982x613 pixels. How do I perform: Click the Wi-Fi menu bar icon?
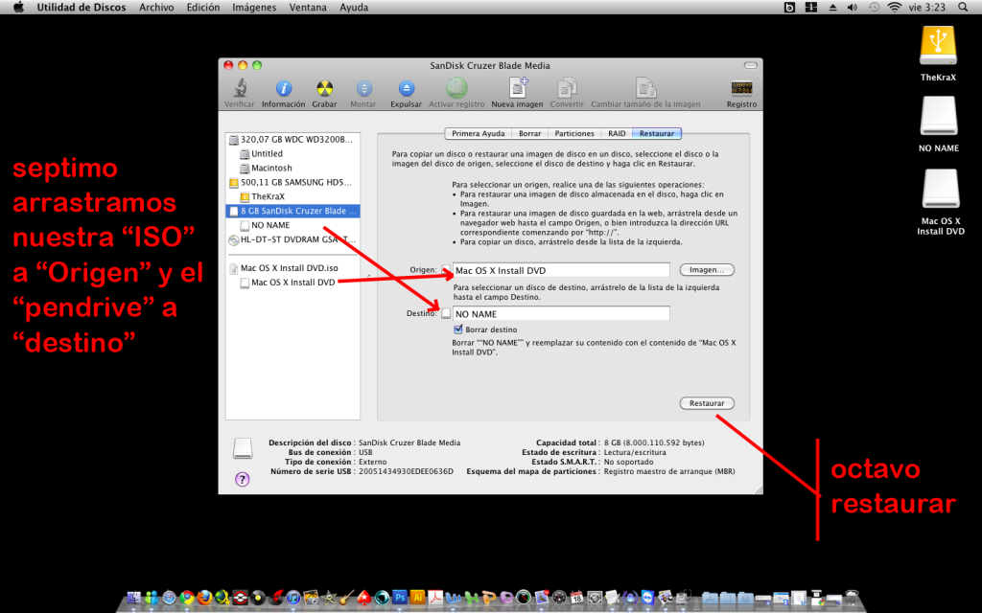click(x=895, y=8)
